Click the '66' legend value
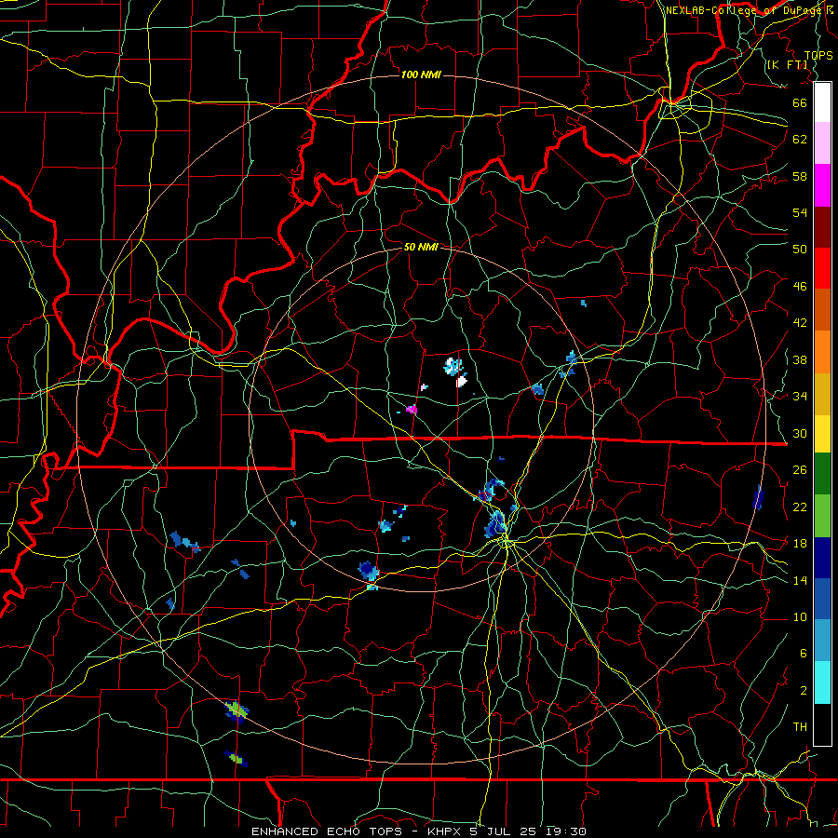 click(800, 102)
